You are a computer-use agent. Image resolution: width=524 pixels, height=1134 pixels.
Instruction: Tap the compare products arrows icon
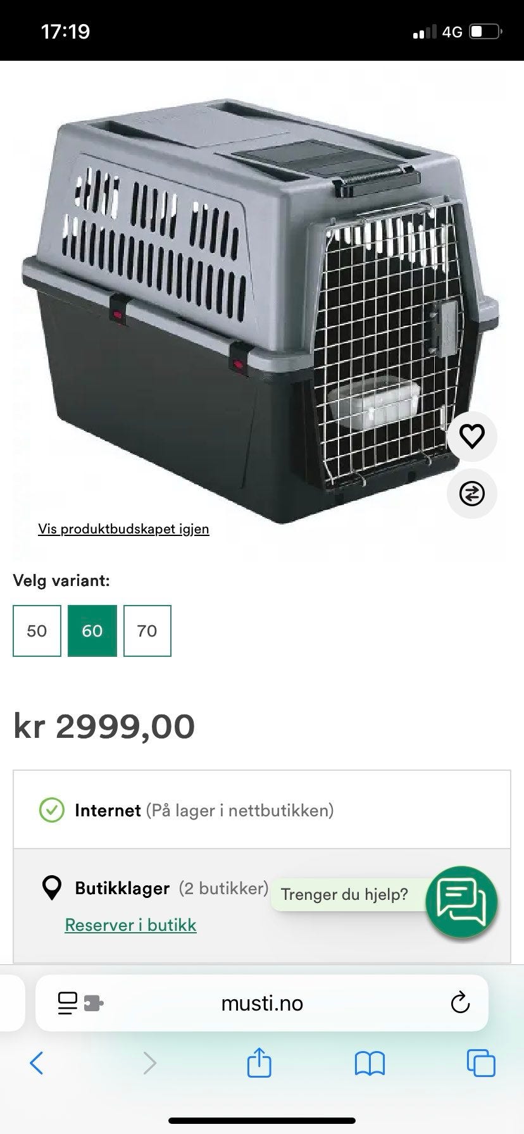[x=471, y=494]
